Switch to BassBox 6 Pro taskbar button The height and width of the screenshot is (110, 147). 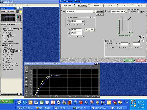[81, 108]
